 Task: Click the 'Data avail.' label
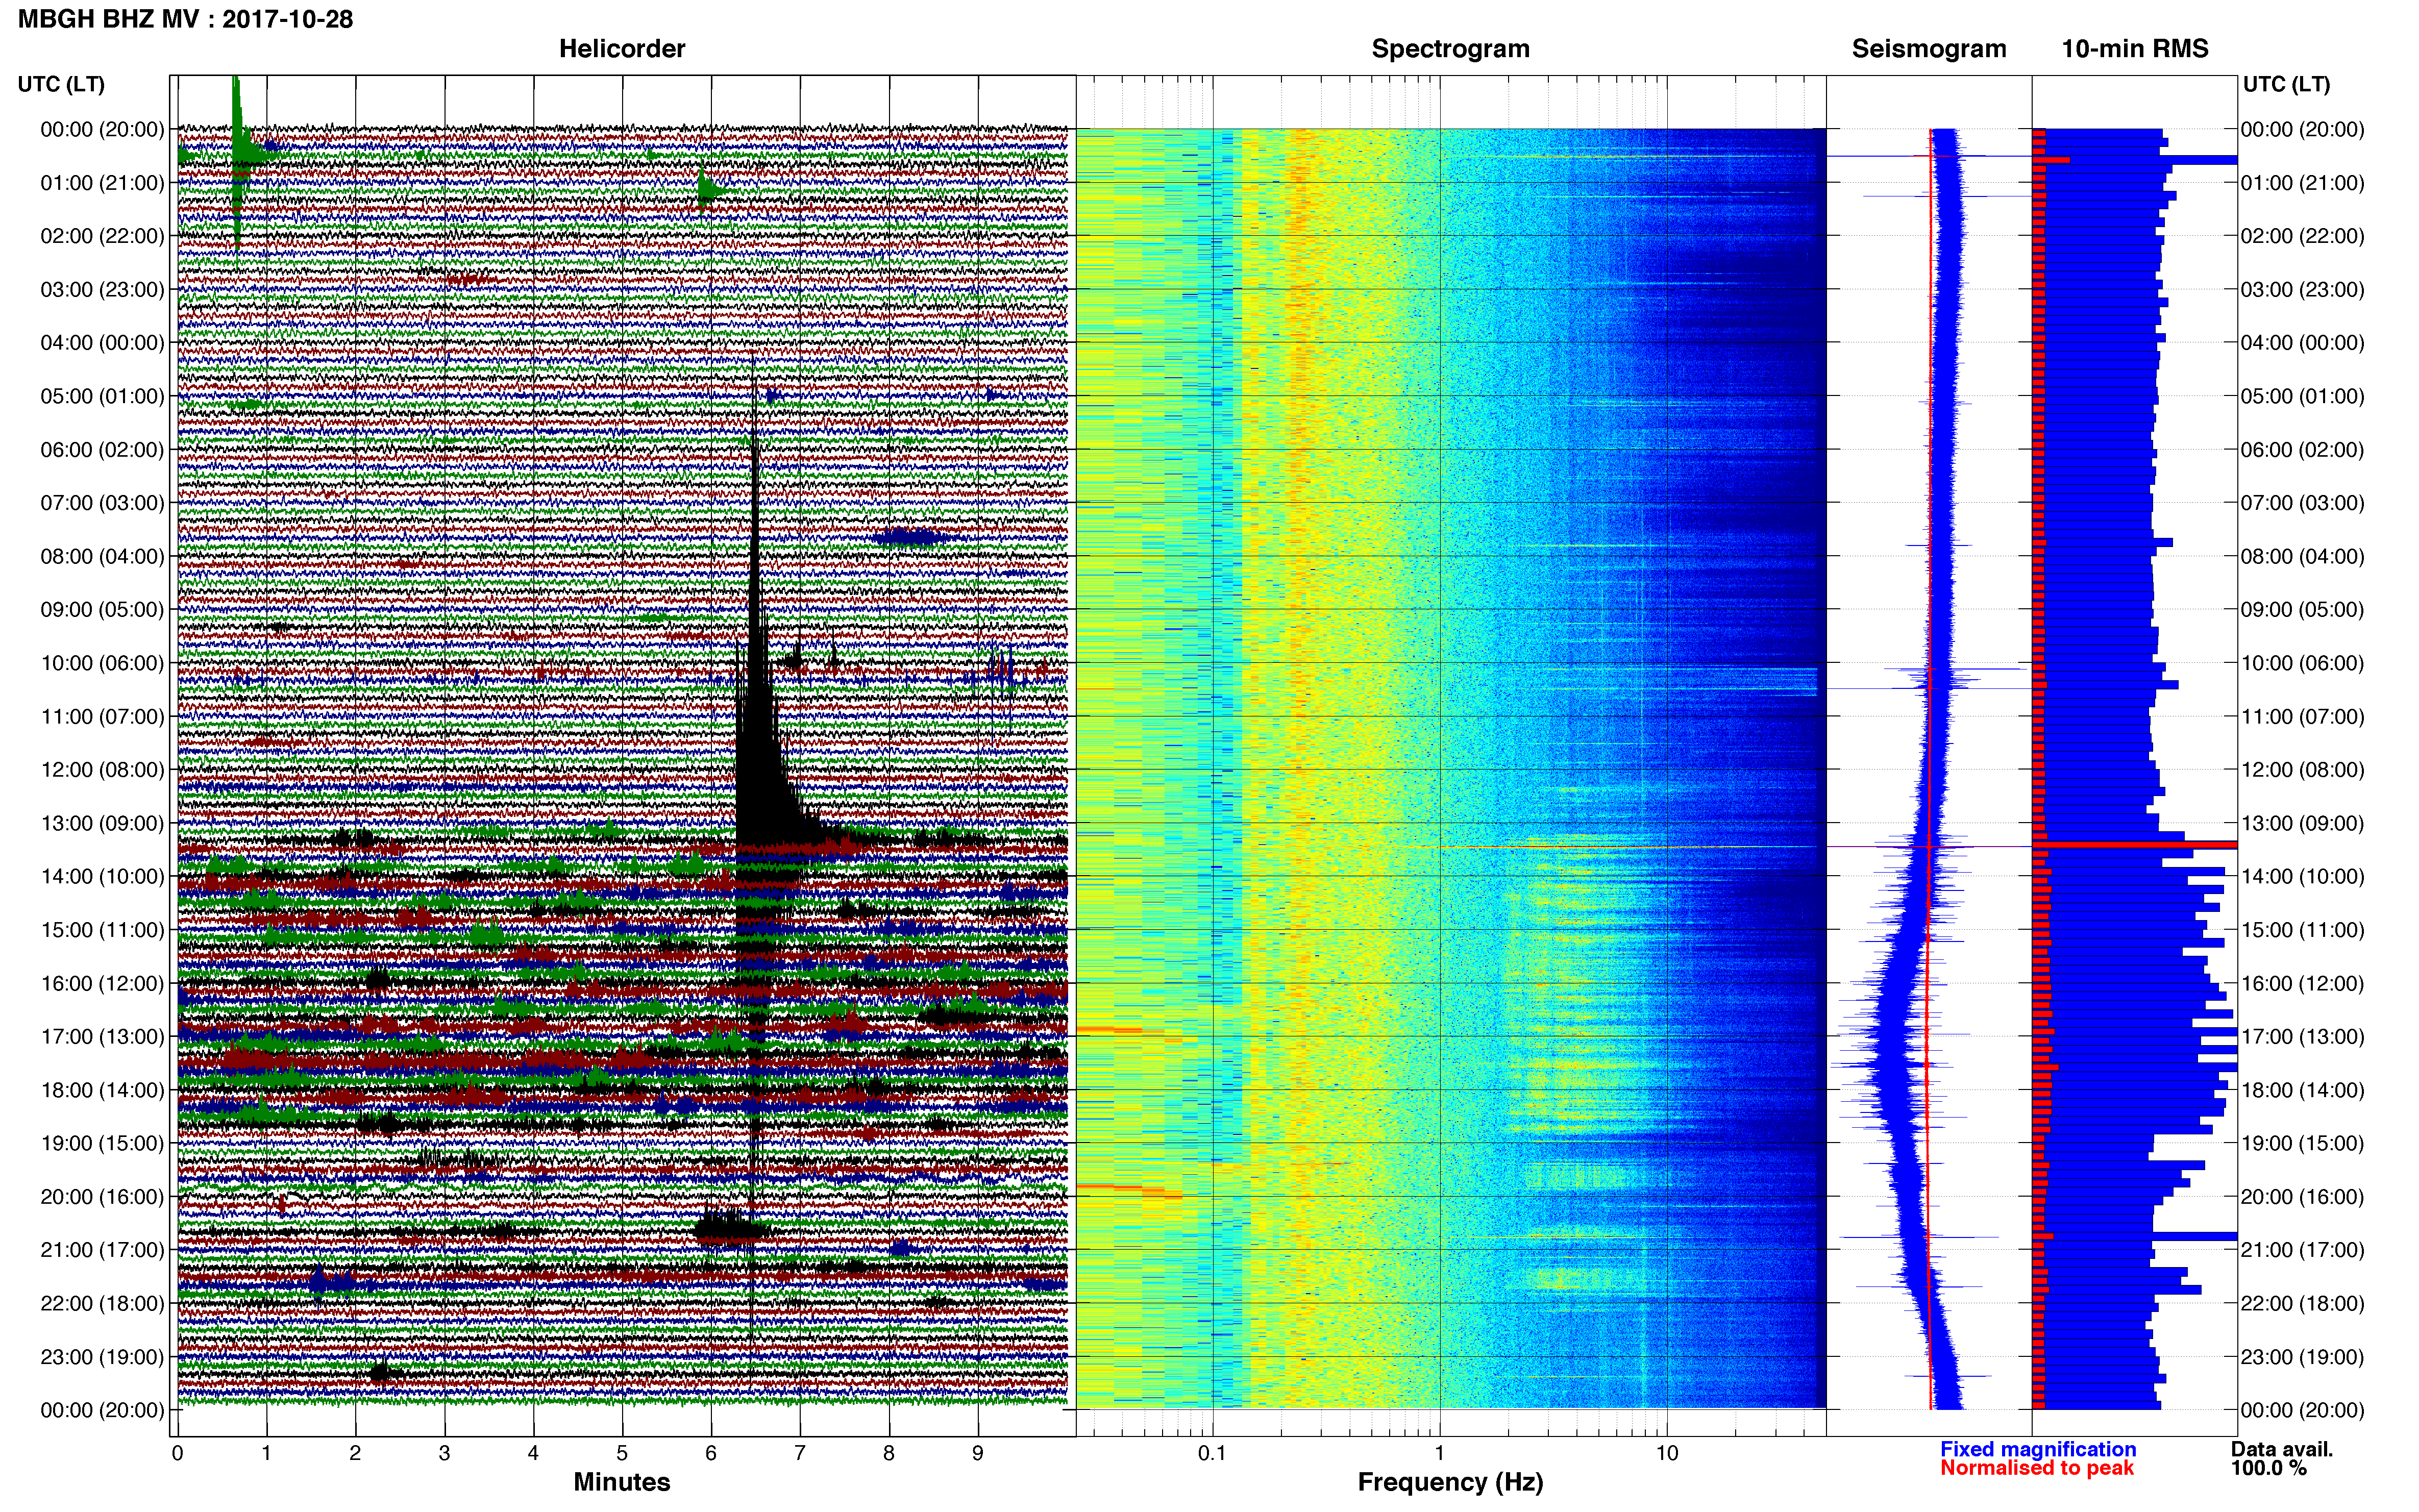tap(2282, 1449)
